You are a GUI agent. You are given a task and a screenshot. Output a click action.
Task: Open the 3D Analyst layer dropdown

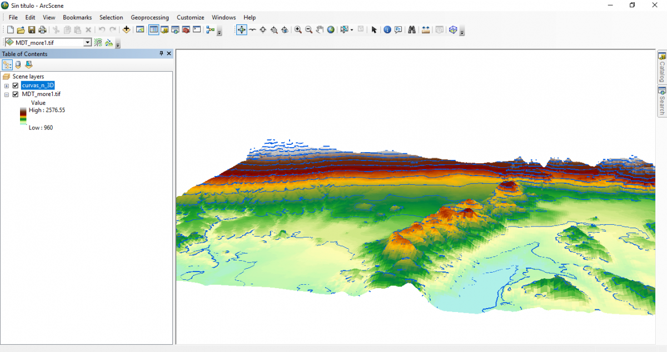click(x=88, y=42)
